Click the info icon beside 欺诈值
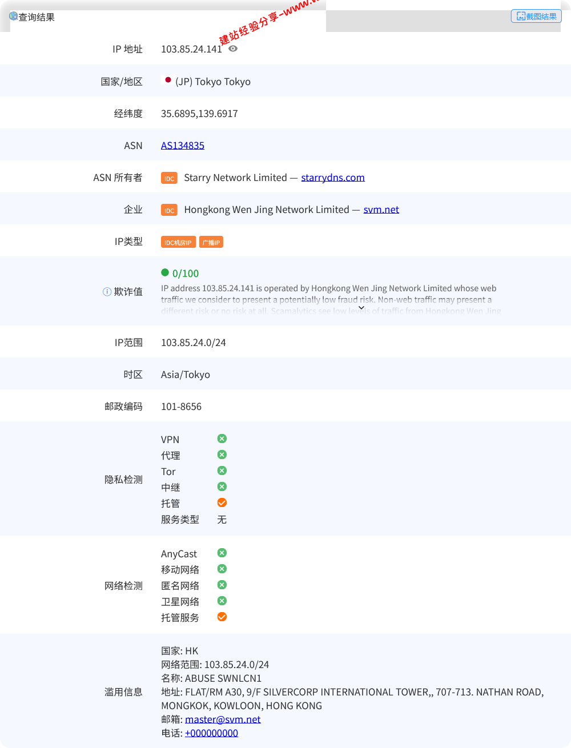571x748 pixels. 107,292
